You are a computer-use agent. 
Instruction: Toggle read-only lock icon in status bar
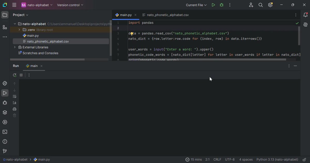pyautogui.click(x=304, y=160)
